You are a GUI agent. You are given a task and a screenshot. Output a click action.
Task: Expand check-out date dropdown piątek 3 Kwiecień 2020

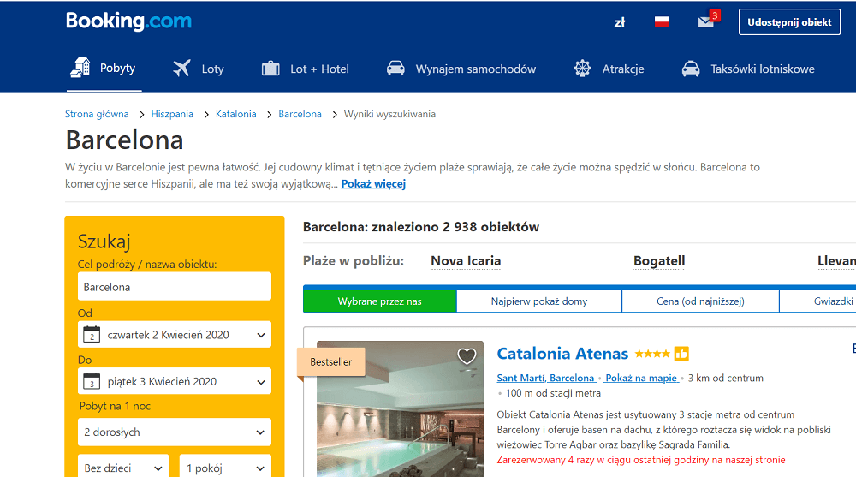175,381
